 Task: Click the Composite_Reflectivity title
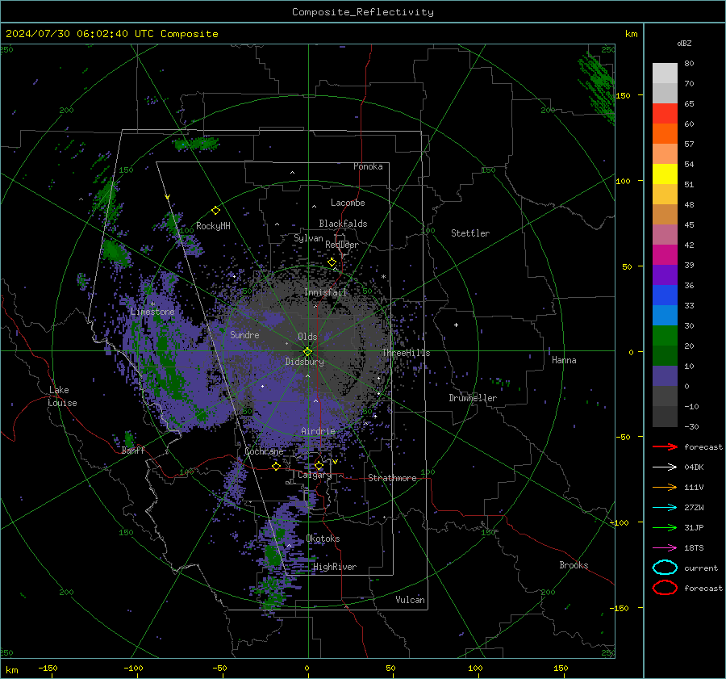point(362,12)
